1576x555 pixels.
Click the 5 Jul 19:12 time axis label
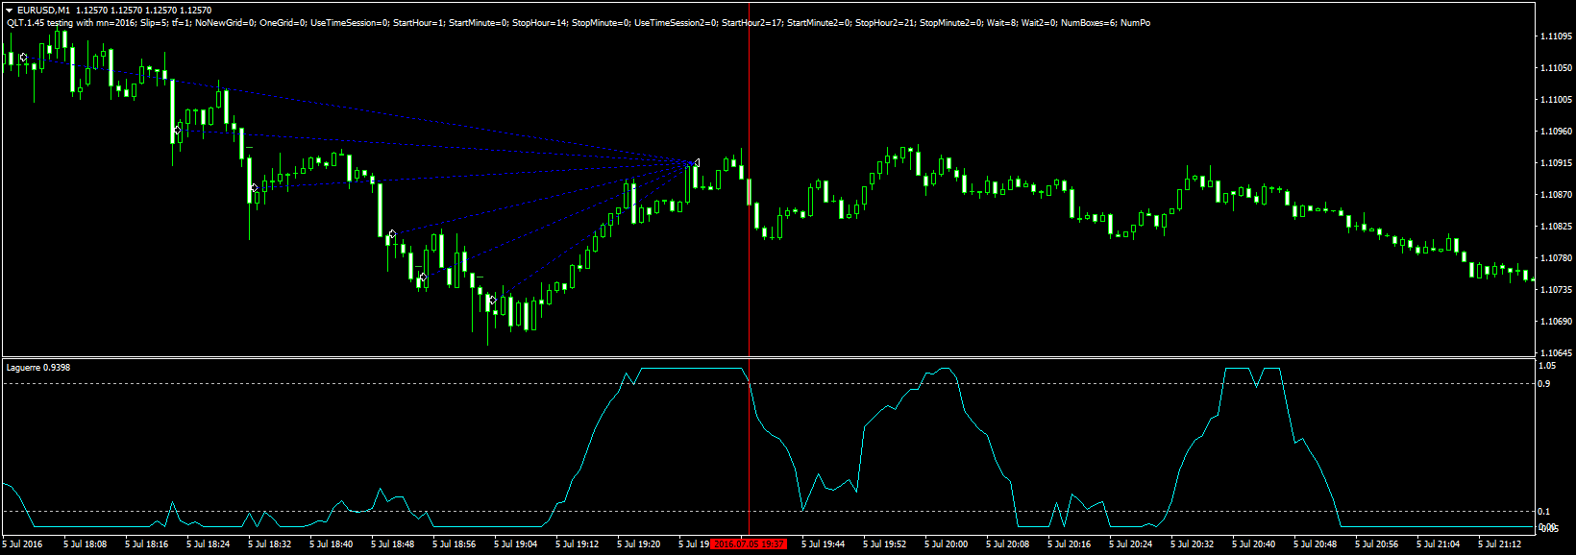[x=577, y=544]
